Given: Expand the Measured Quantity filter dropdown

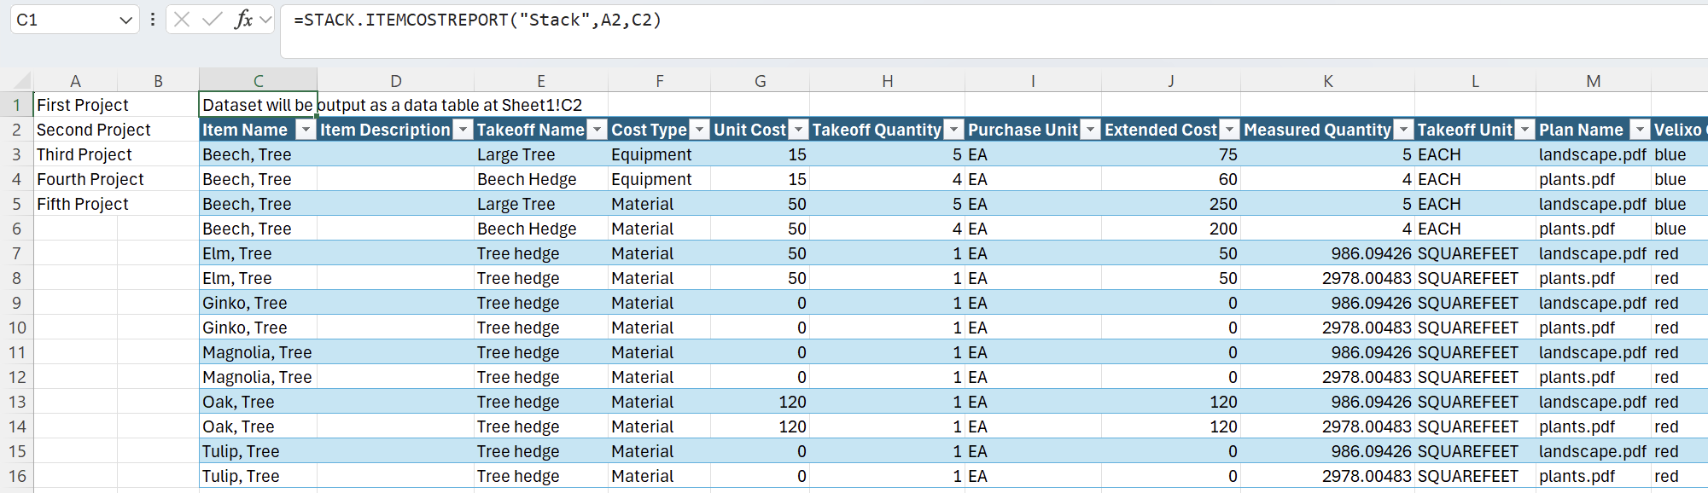Looking at the screenshot, I should coord(1403,130).
